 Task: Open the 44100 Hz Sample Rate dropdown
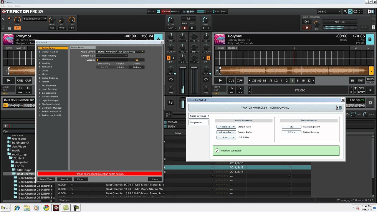point(226,127)
